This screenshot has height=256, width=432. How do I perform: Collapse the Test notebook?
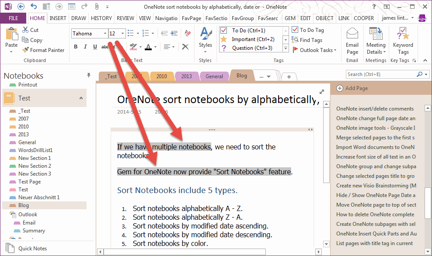coord(81,98)
